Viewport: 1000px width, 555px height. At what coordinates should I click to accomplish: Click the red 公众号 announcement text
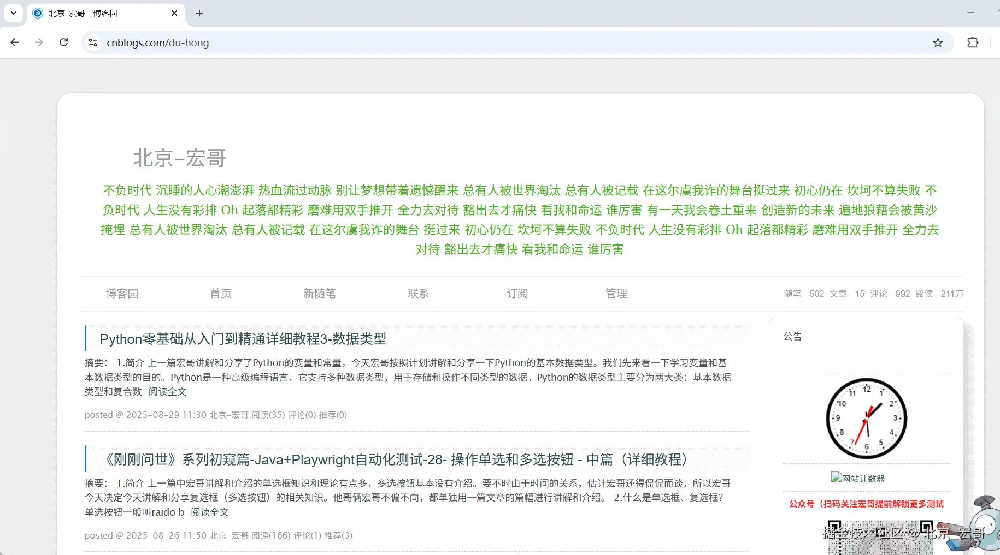click(866, 504)
